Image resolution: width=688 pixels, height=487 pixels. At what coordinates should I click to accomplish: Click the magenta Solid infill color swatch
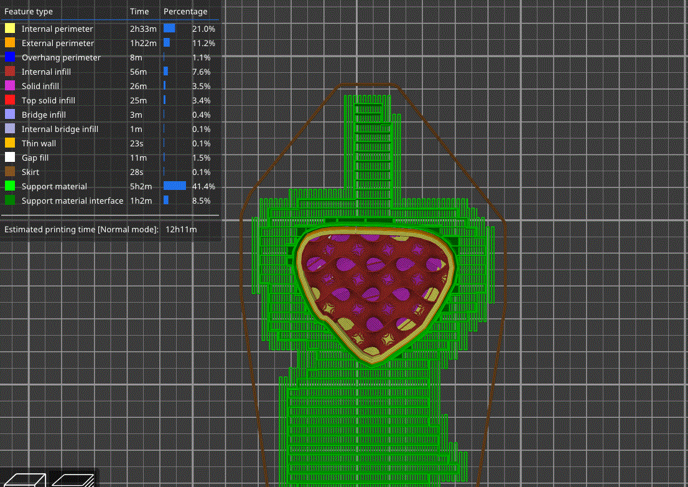(10, 86)
